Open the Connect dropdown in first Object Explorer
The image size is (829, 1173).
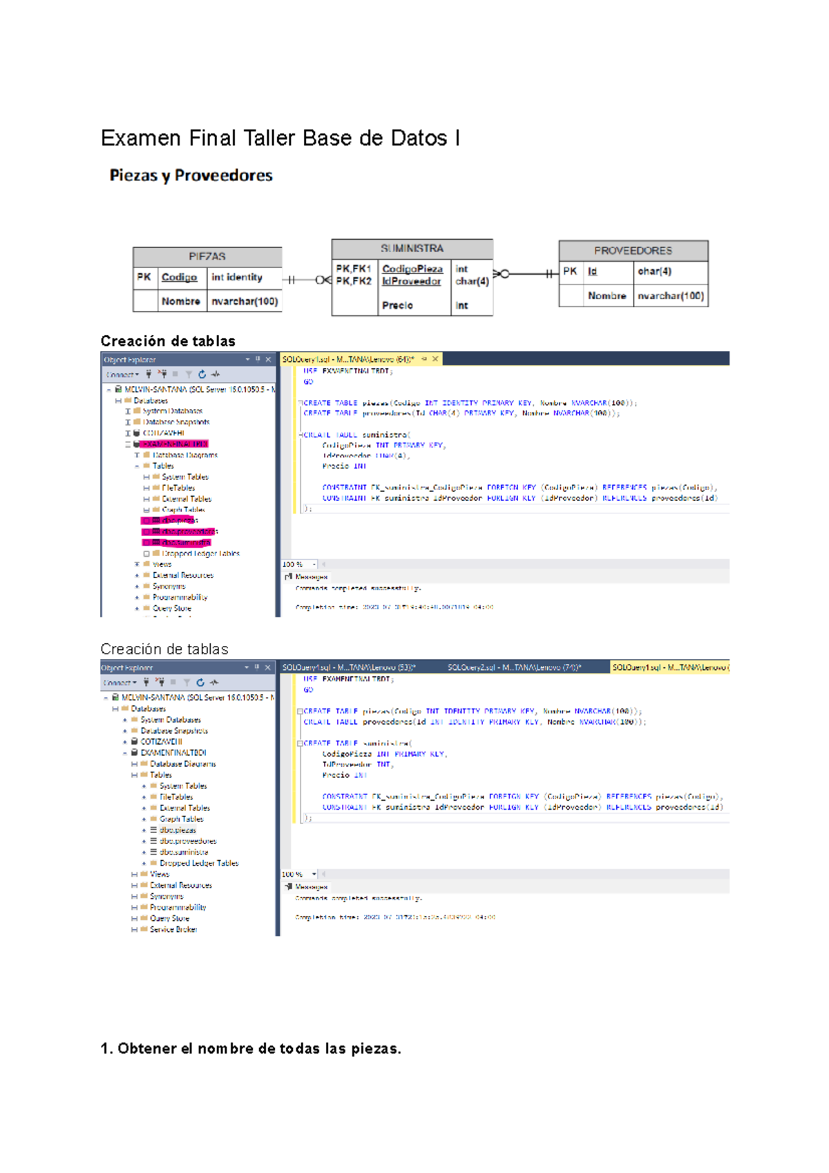[x=122, y=374]
